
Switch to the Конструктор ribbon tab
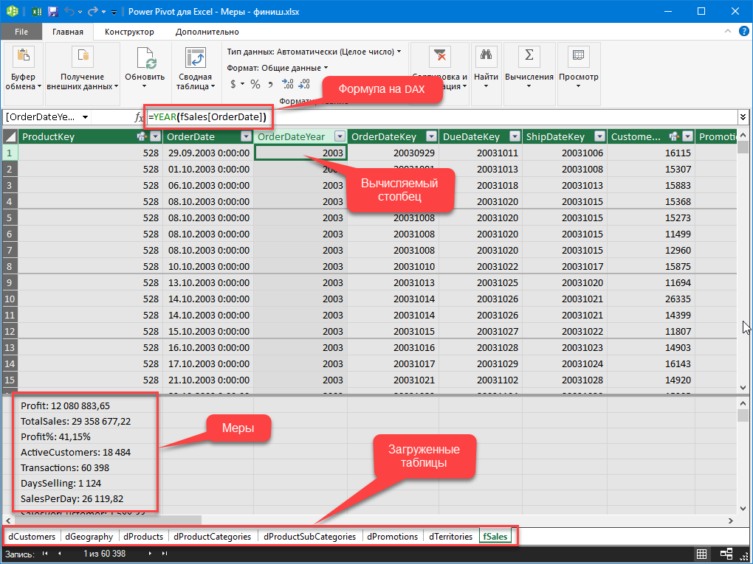click(x=129, y=32)
